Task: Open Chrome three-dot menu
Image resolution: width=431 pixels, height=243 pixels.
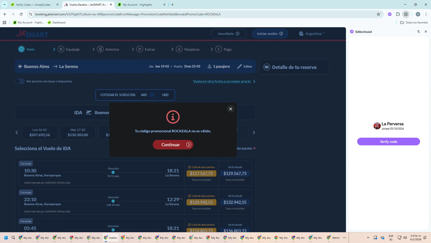Action: pyautogui.click(x=426, y=14)
